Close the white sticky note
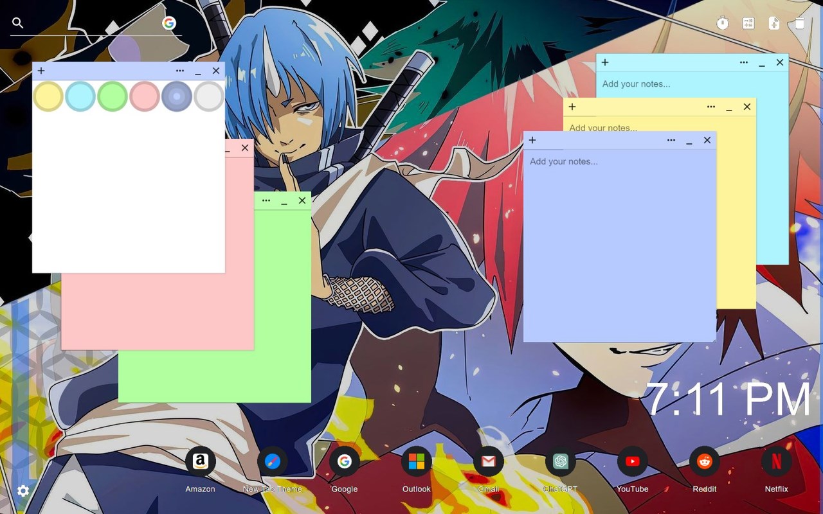Screen dimensions: 823x514 216,71
